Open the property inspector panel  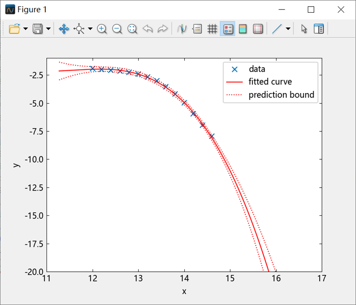(x=319, y=29)
